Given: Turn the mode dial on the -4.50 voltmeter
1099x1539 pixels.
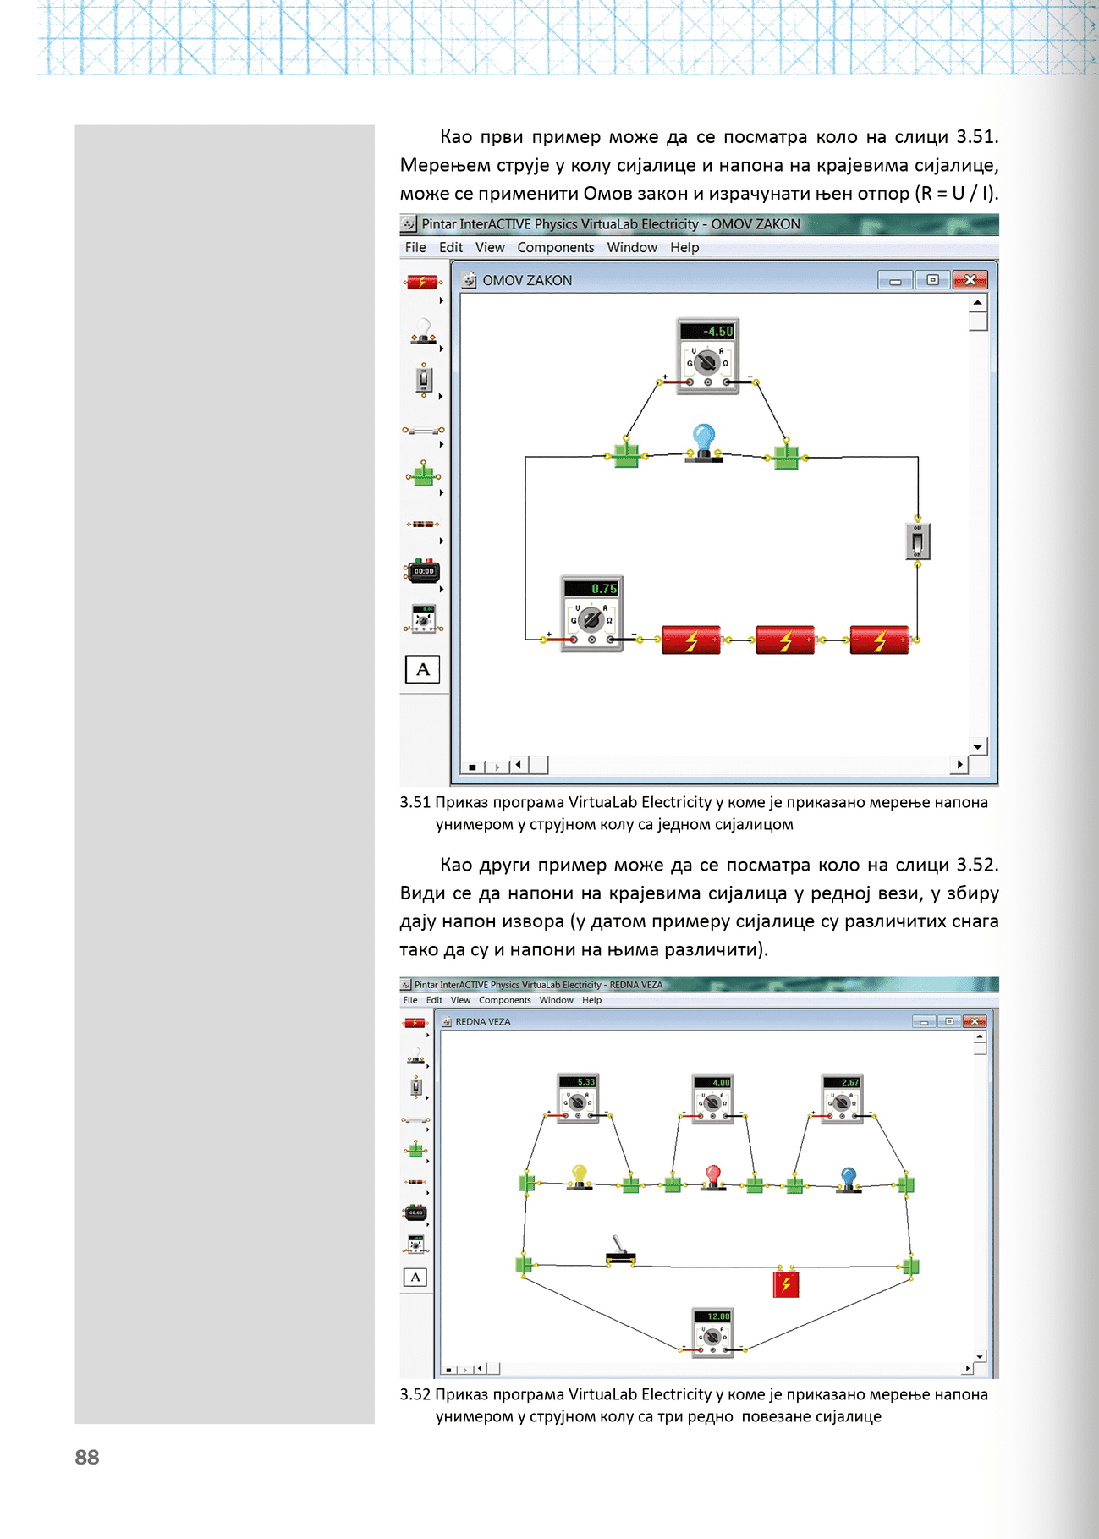Looking at the screenshot, I should click(706, 363).
